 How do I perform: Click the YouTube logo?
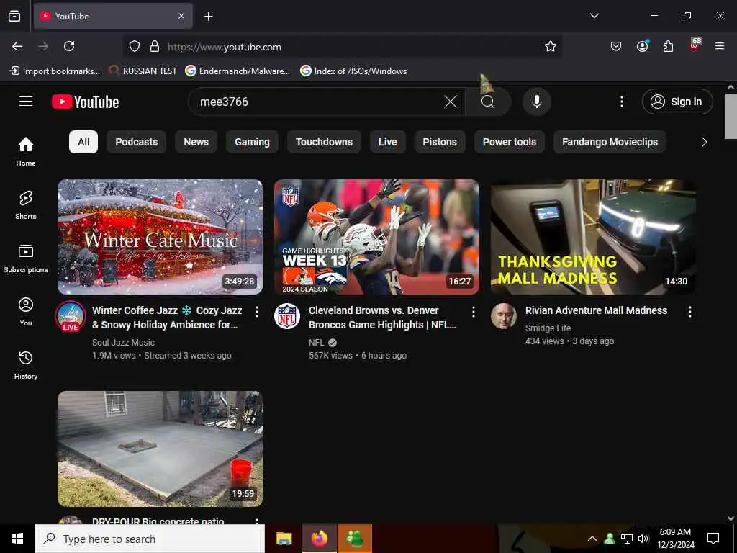[85, 102]
